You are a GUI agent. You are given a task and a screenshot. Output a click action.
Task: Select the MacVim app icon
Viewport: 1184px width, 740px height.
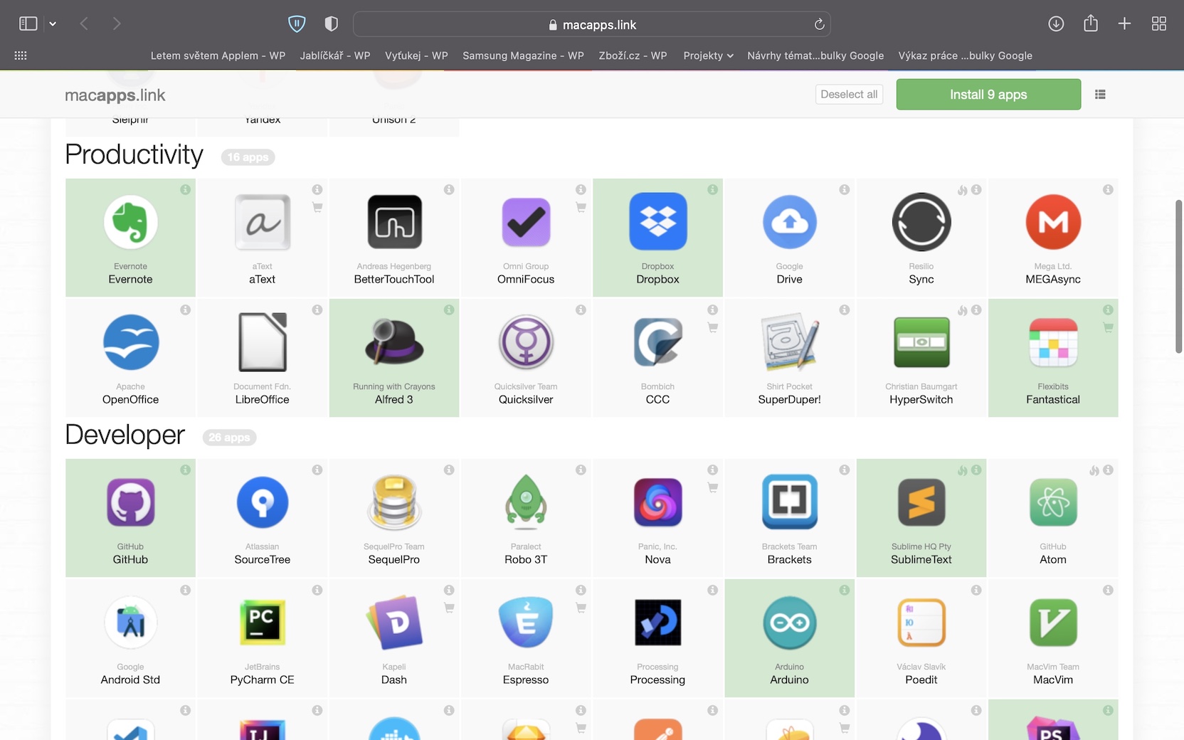click(1053, 623)
